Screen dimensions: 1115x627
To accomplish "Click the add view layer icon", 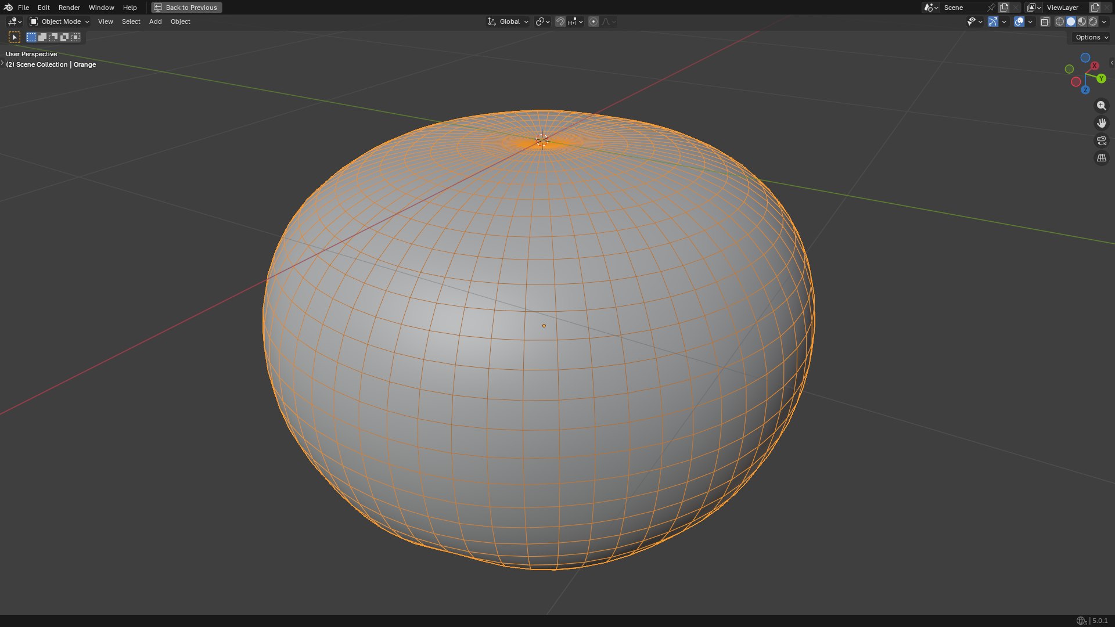I will (x=1096, y=8).
